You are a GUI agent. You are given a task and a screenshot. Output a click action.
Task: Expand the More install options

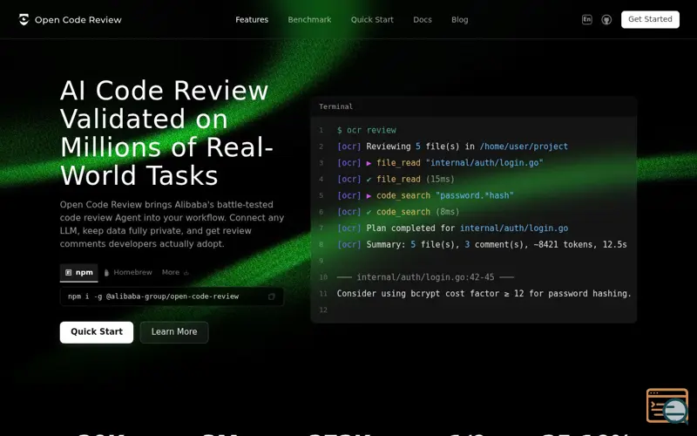pos(176,272)
